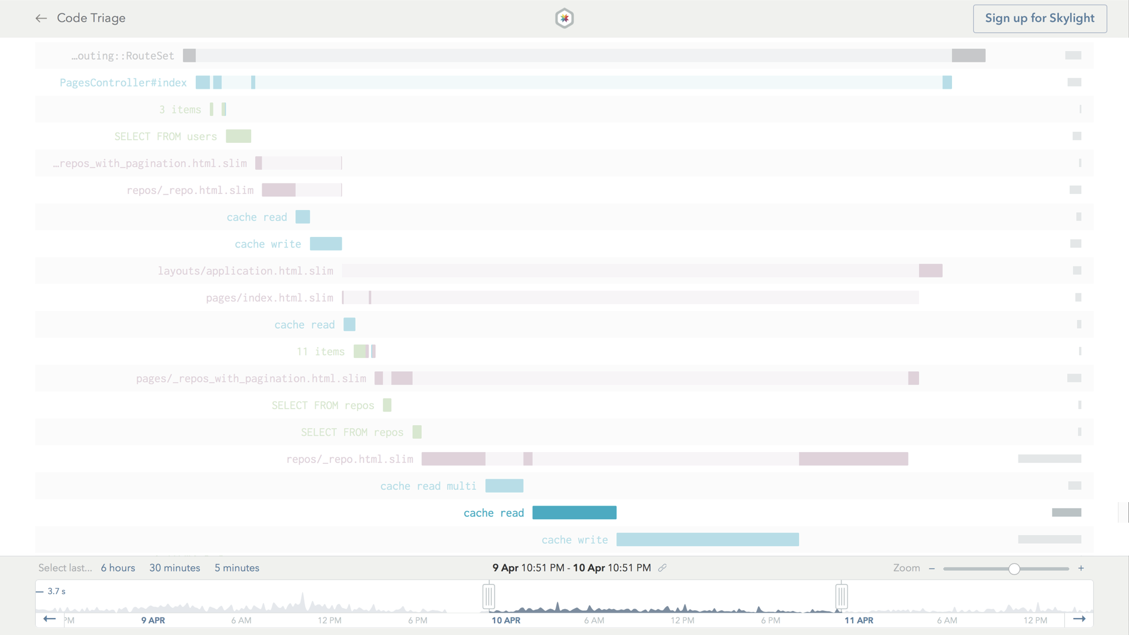The height and width of the screenshot is (635, 1129).
Task: Click the link icon next to the date range
Action: 663,568
